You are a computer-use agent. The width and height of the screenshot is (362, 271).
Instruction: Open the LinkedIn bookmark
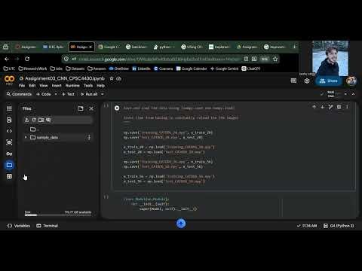[141, 69]
